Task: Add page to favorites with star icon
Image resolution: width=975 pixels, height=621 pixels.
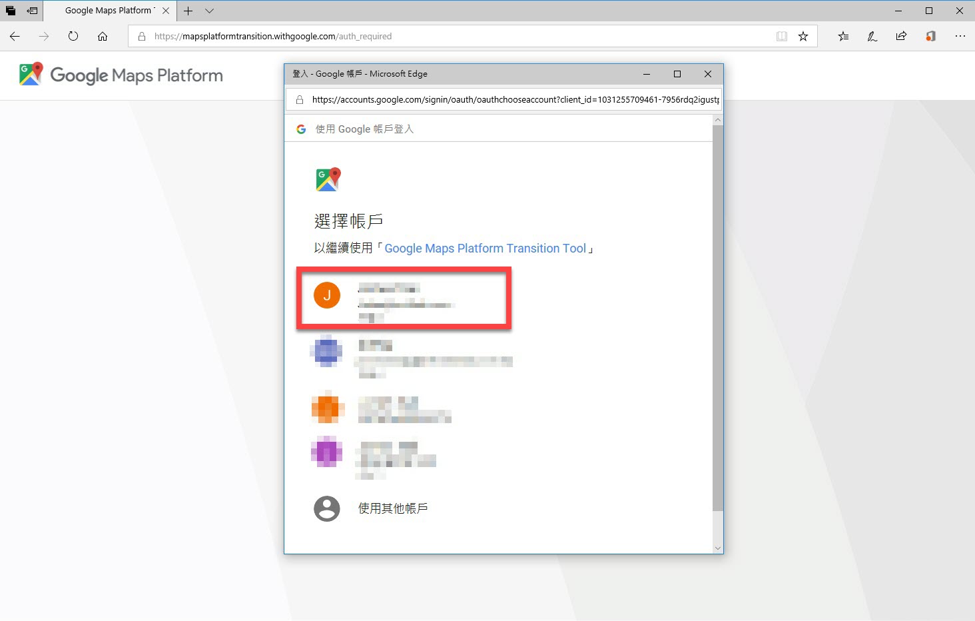Action: (x=803, y=37)
